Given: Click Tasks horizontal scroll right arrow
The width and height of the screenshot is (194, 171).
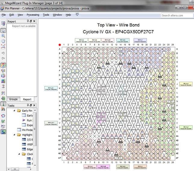Looking at the screenshot, I should click(x=31, y=169).
